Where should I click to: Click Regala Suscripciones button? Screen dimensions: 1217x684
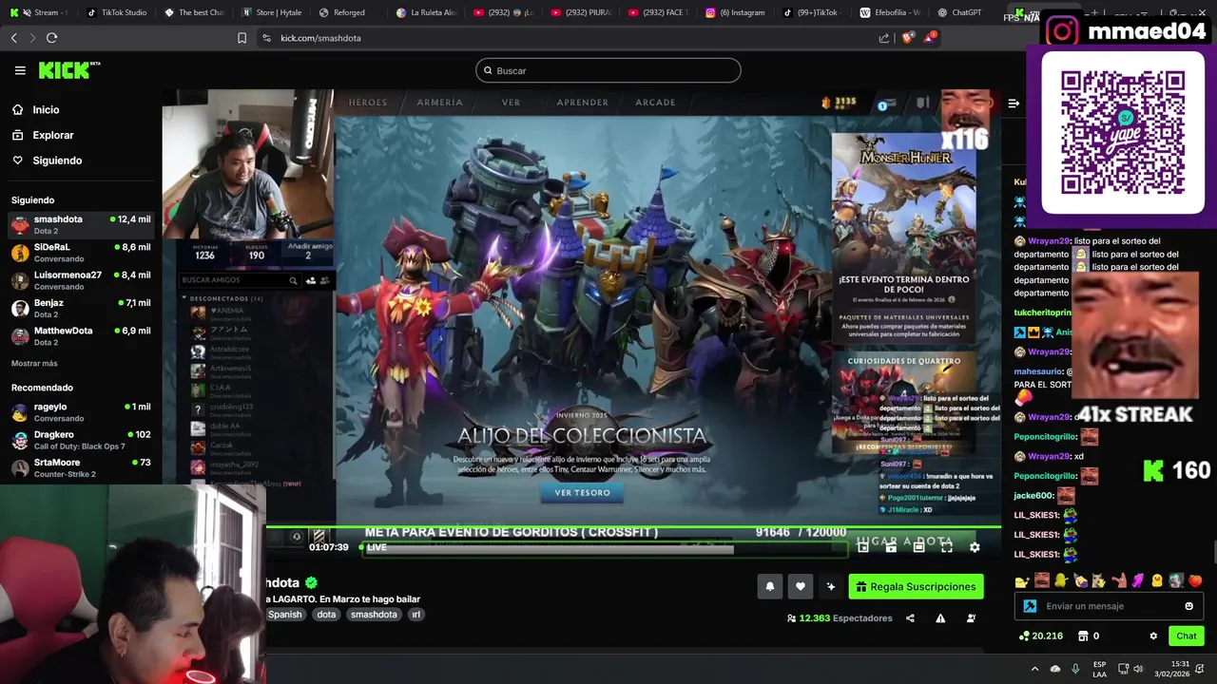916,587
